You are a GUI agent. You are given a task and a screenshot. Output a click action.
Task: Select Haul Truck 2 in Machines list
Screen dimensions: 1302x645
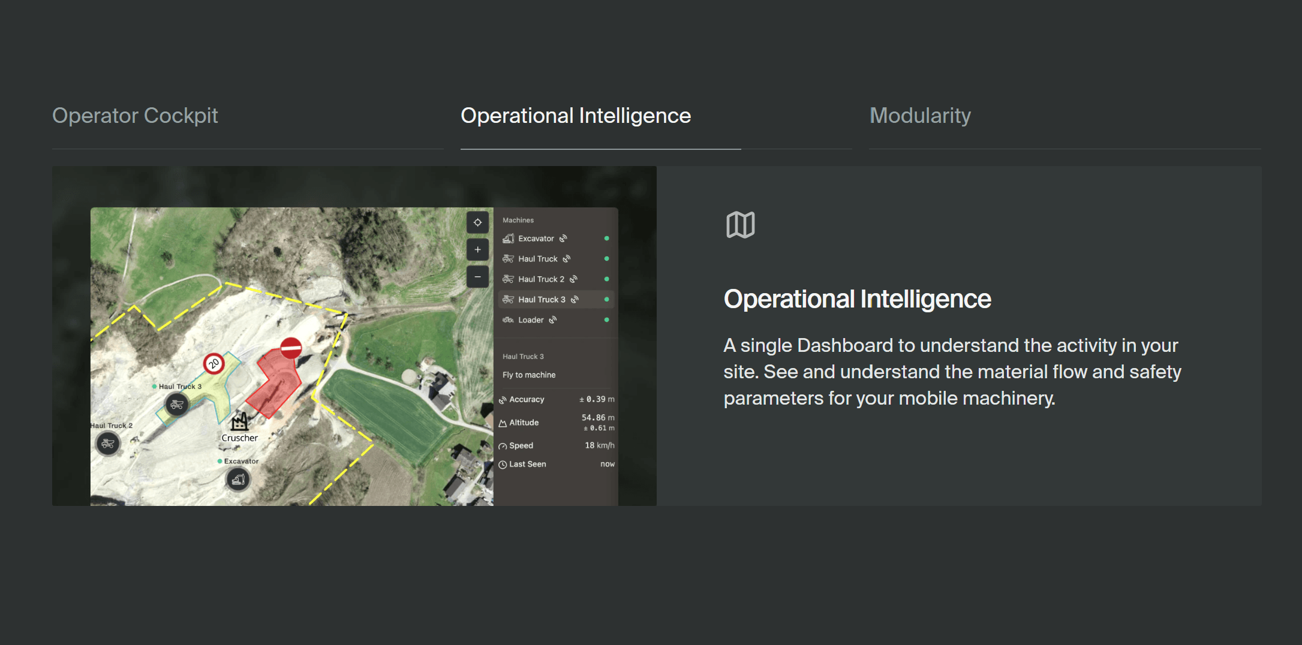point(541,279)
